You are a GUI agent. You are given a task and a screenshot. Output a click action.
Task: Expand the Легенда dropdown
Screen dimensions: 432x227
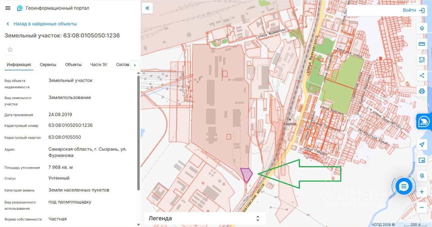coord(205,218)
